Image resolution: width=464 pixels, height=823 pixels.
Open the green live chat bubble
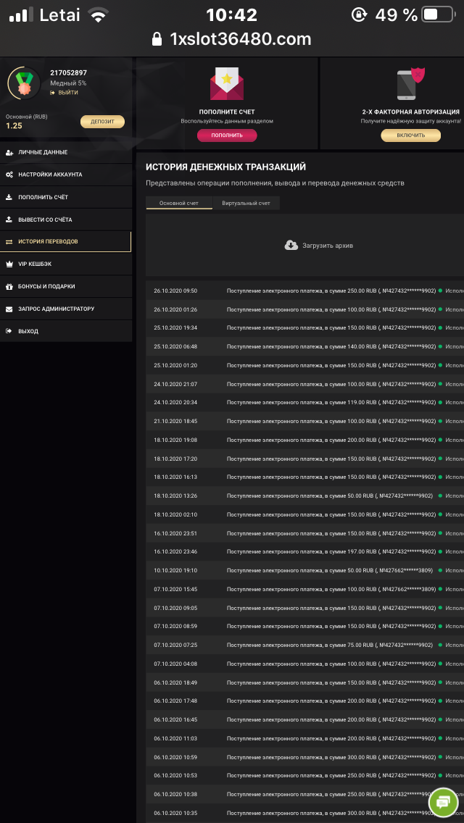click(x=444, y=802)
